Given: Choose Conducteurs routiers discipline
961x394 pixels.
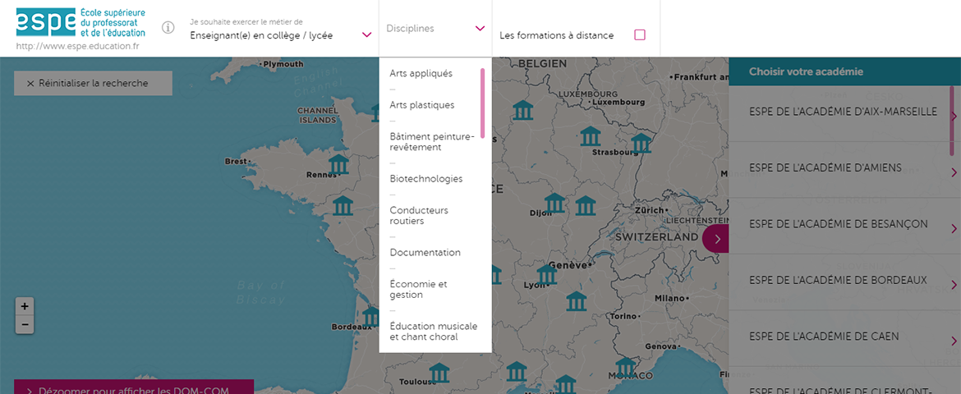Looking at the screenshot, I should point(419,215).
